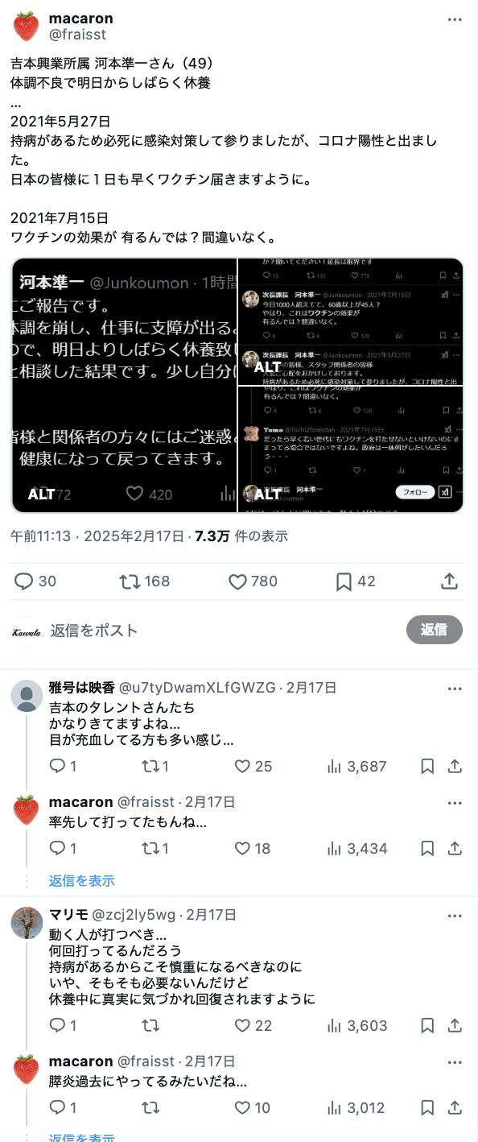The width and height of the screenshot is (478, 1142).
Task: Open more options on 雅号は映香's reply
Action: (x=455, y=689)
